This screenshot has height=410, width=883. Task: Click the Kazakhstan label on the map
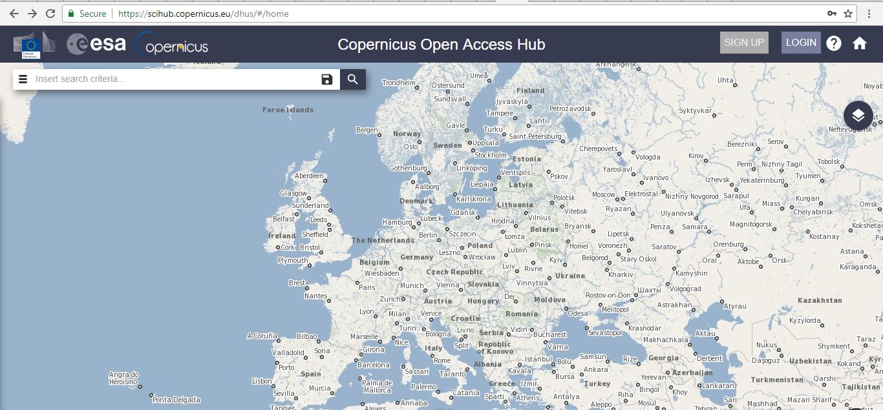820,300
